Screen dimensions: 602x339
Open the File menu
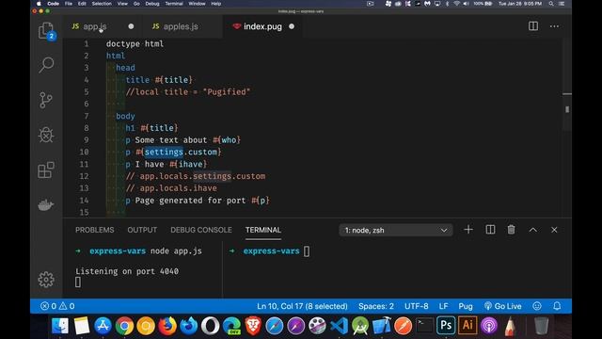pyautogui.click(x=69, y=4)
